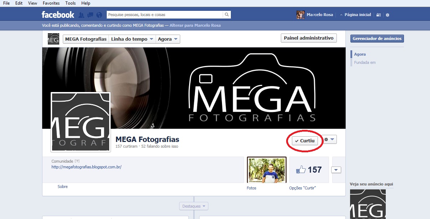Click the MEGA Fotografias page title

[x=147, y=139]
